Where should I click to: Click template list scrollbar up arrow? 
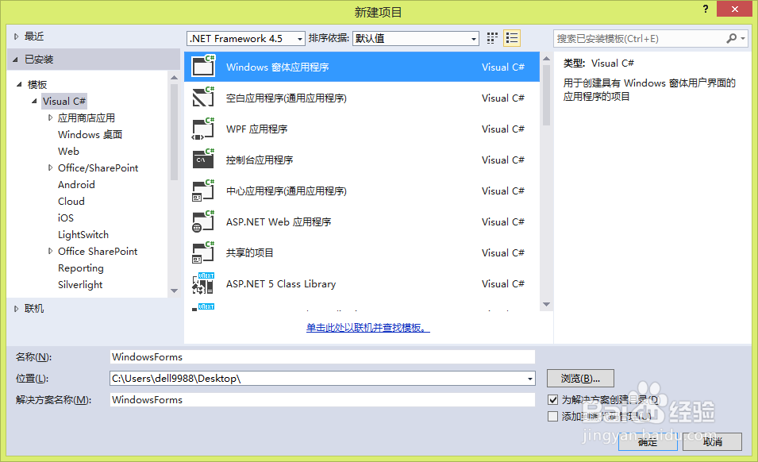coord(546,59)
